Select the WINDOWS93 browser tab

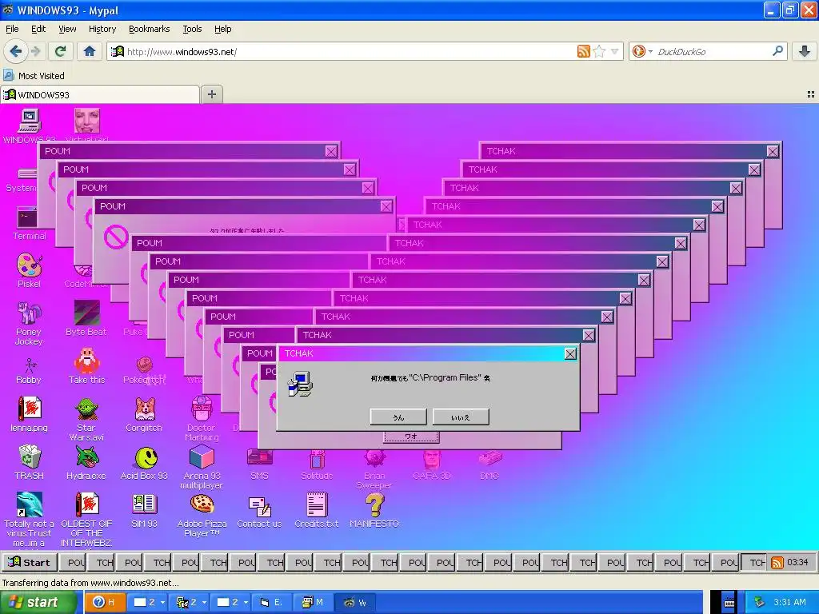coord(100,94)
